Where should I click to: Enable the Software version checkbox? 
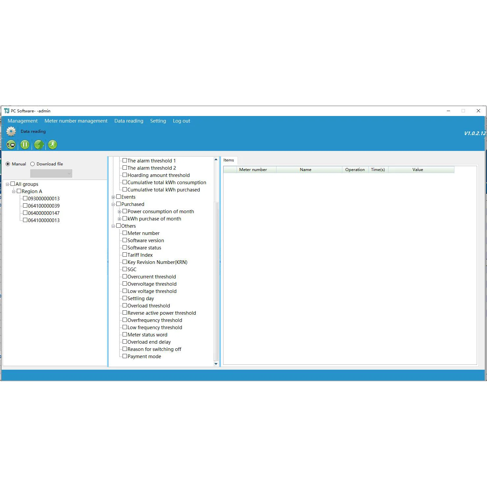click(x=125, y=240)
